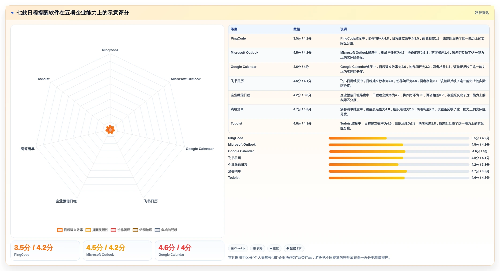Viewport: 500px width, 271px height.
Task: Open the Google Calendar 4.6分 / 4分 data card
Action: [x=190, y=250]
